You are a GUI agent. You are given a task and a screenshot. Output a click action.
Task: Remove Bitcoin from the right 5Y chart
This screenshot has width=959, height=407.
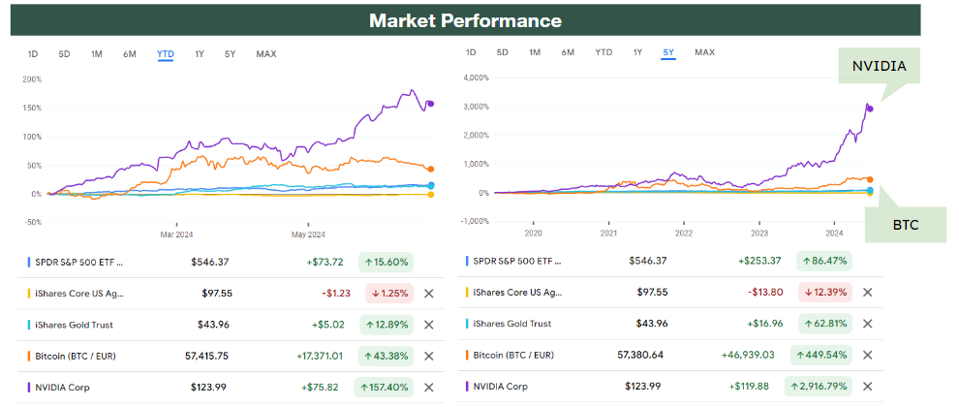click(x=867, y=355)
